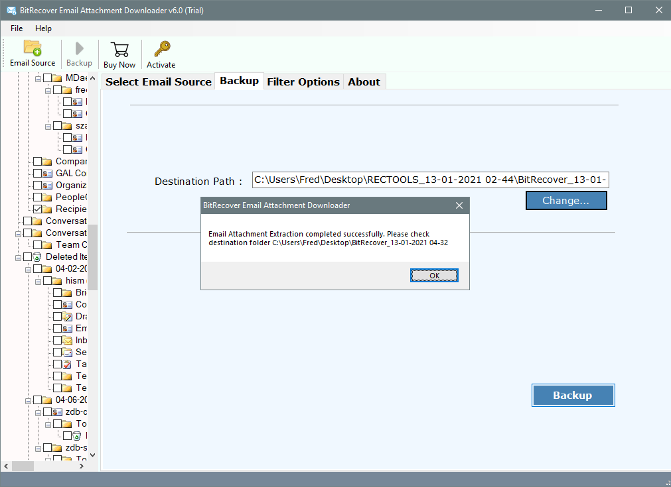Select the MDae folder icon
Image resolution: width=671 pixels, height=487 pixels.
coord(57,78)
